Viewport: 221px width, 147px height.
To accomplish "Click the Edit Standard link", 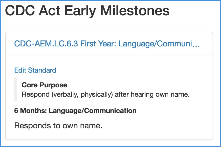I will [35, 70].
